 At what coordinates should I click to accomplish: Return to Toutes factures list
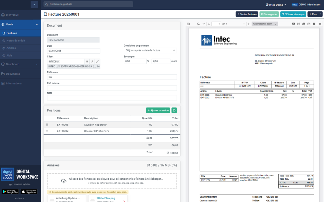[x=247, y=14]
